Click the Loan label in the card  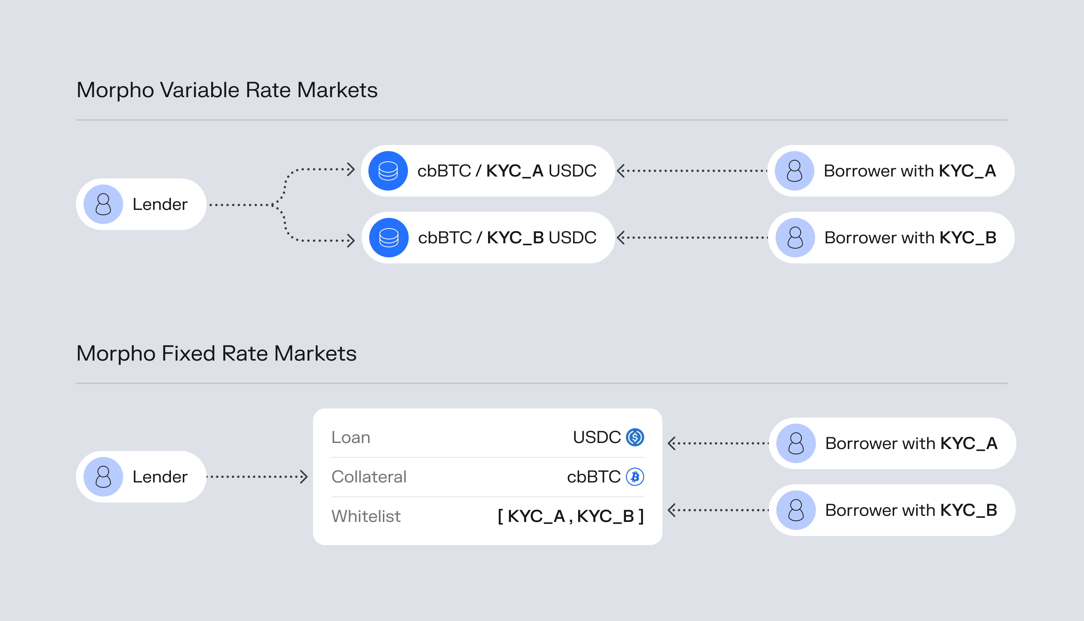(351, 438)
